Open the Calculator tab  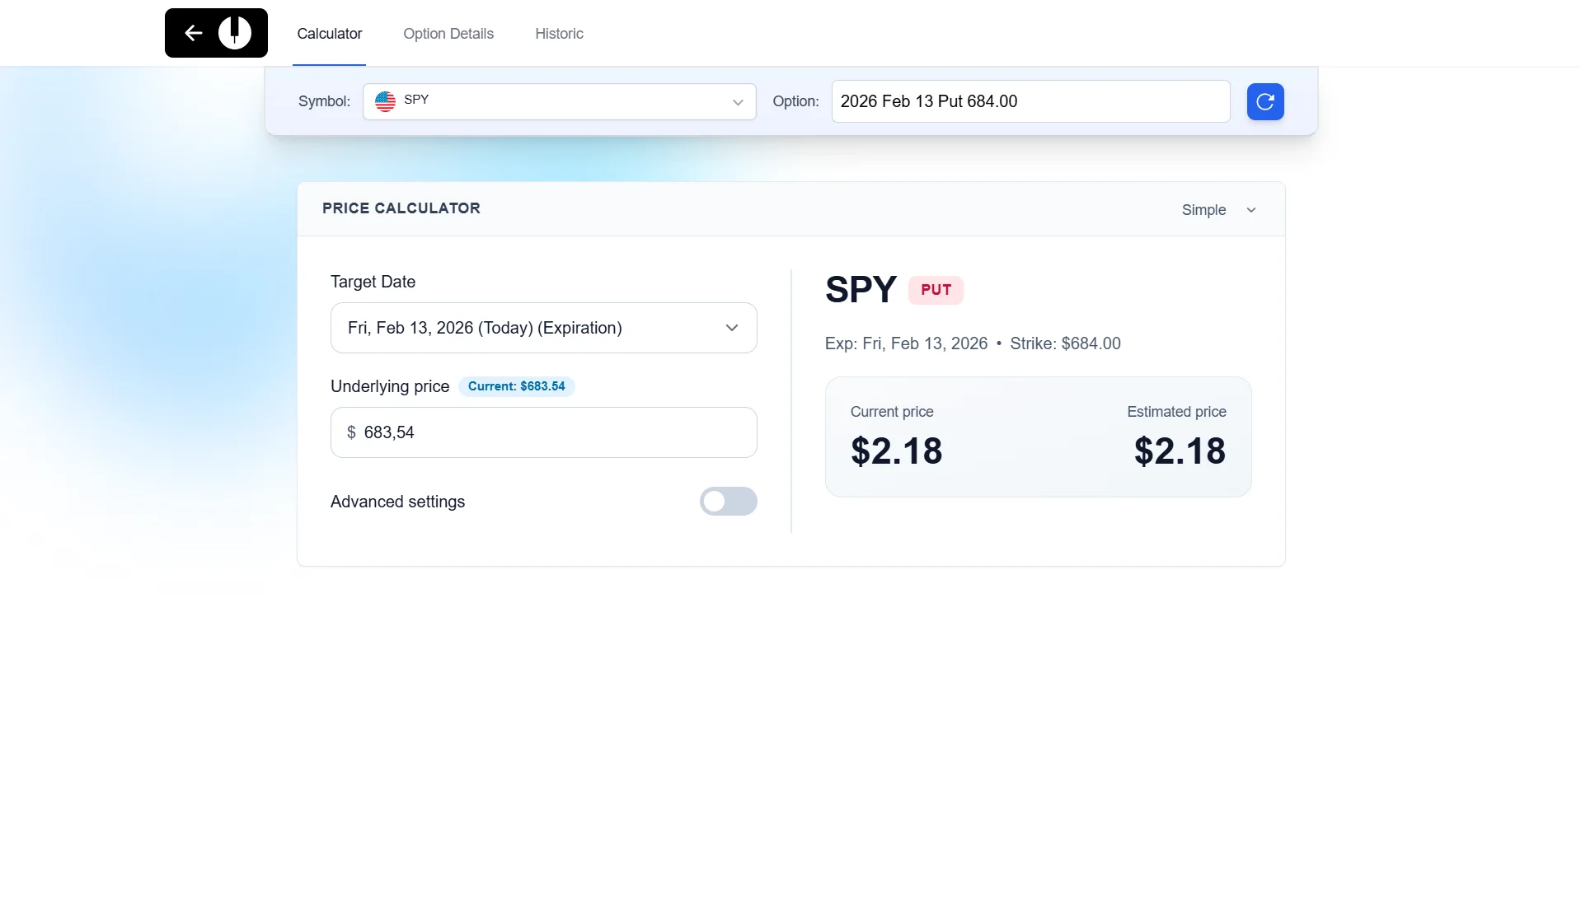pyautogui.click(x=330, y=34)
